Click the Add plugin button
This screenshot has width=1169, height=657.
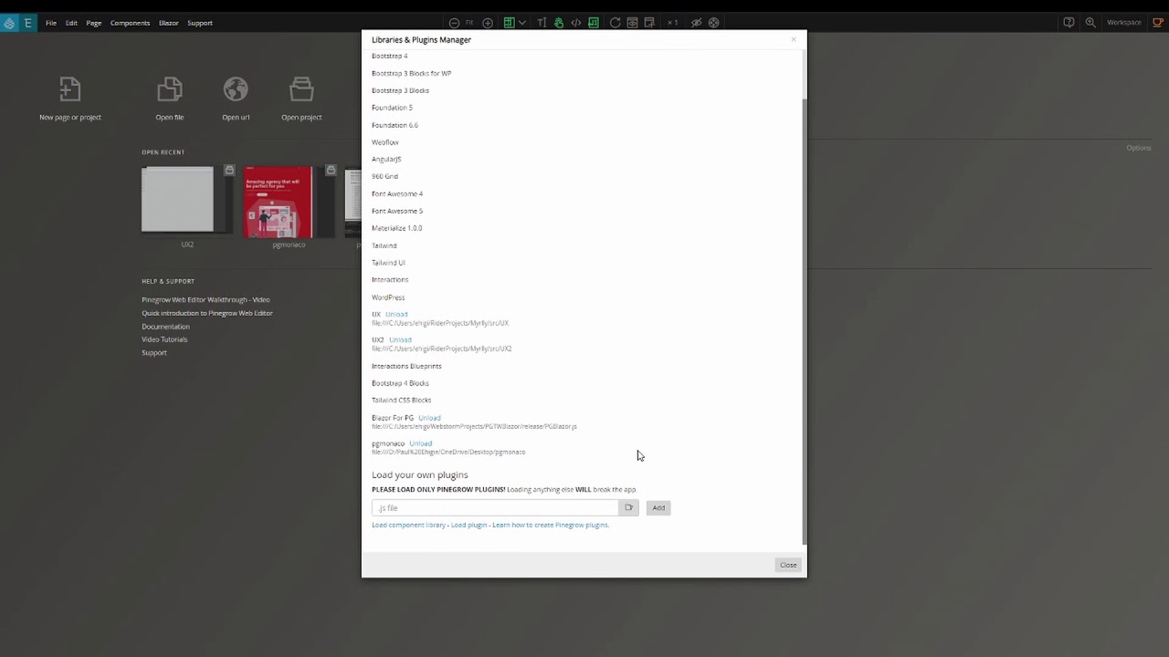(x=658, y=507)
